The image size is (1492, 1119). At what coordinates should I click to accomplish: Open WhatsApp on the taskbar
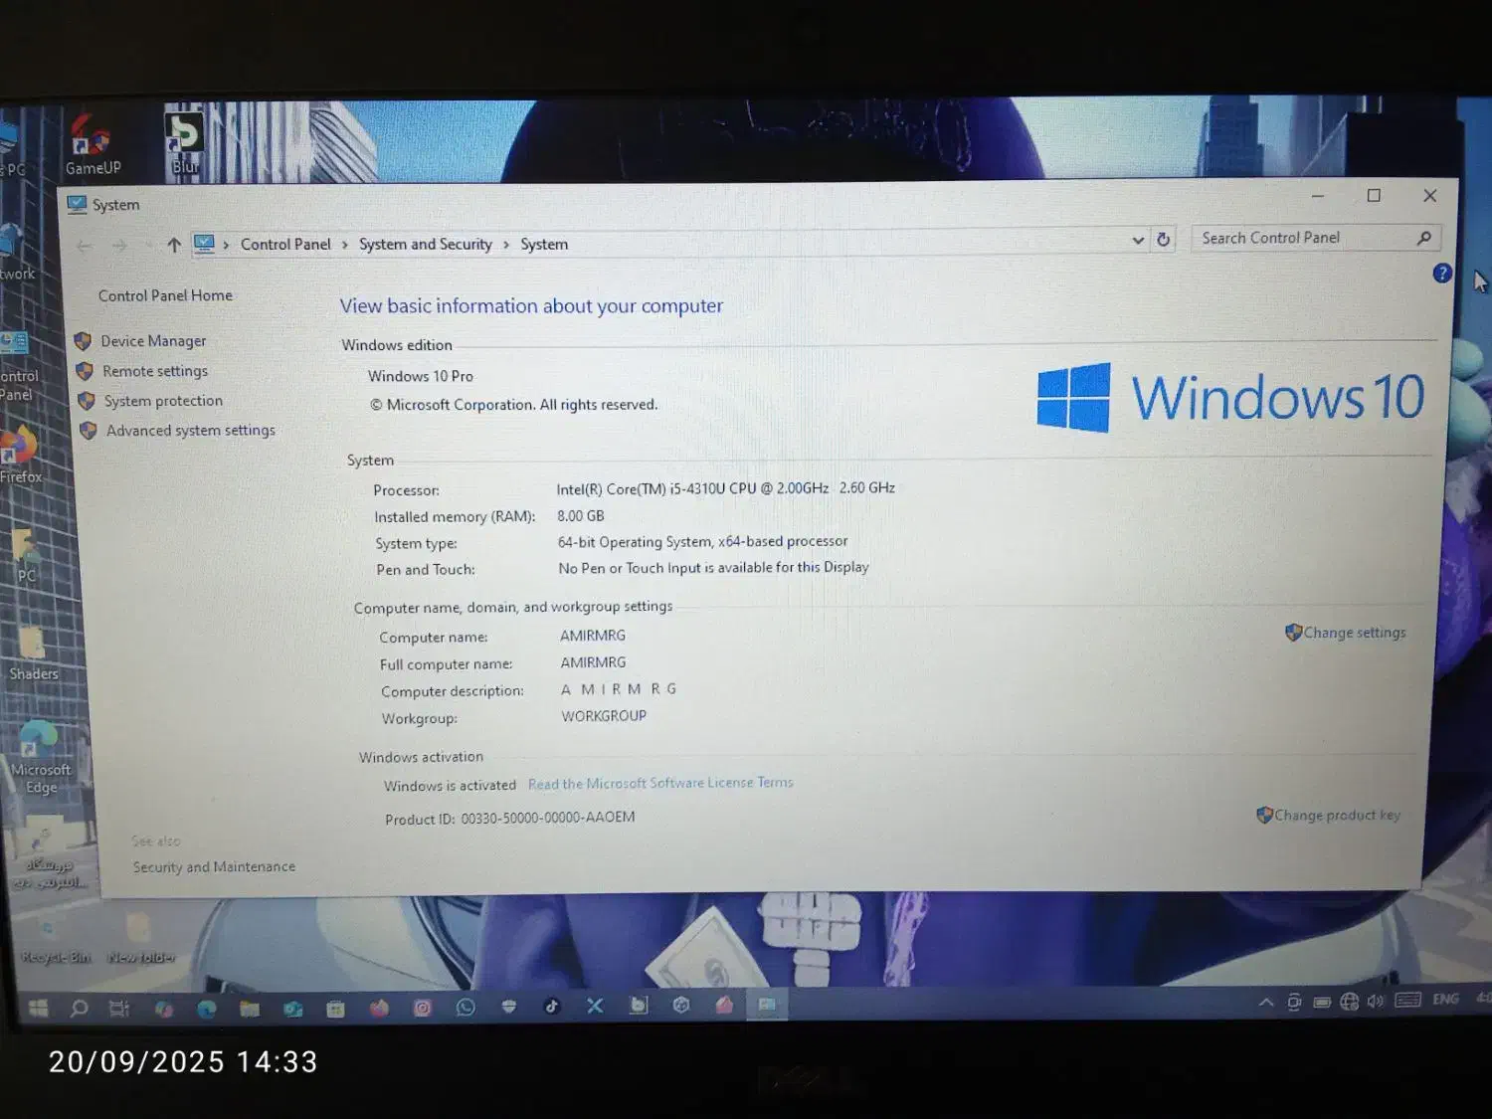466,1008
